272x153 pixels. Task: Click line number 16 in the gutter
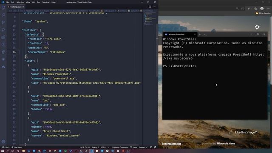click(x=14, y=52)
